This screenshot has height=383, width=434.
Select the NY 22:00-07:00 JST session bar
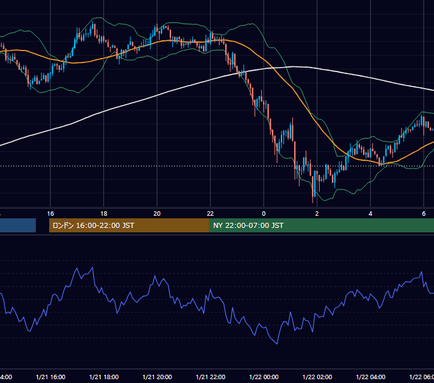point(321,225)
